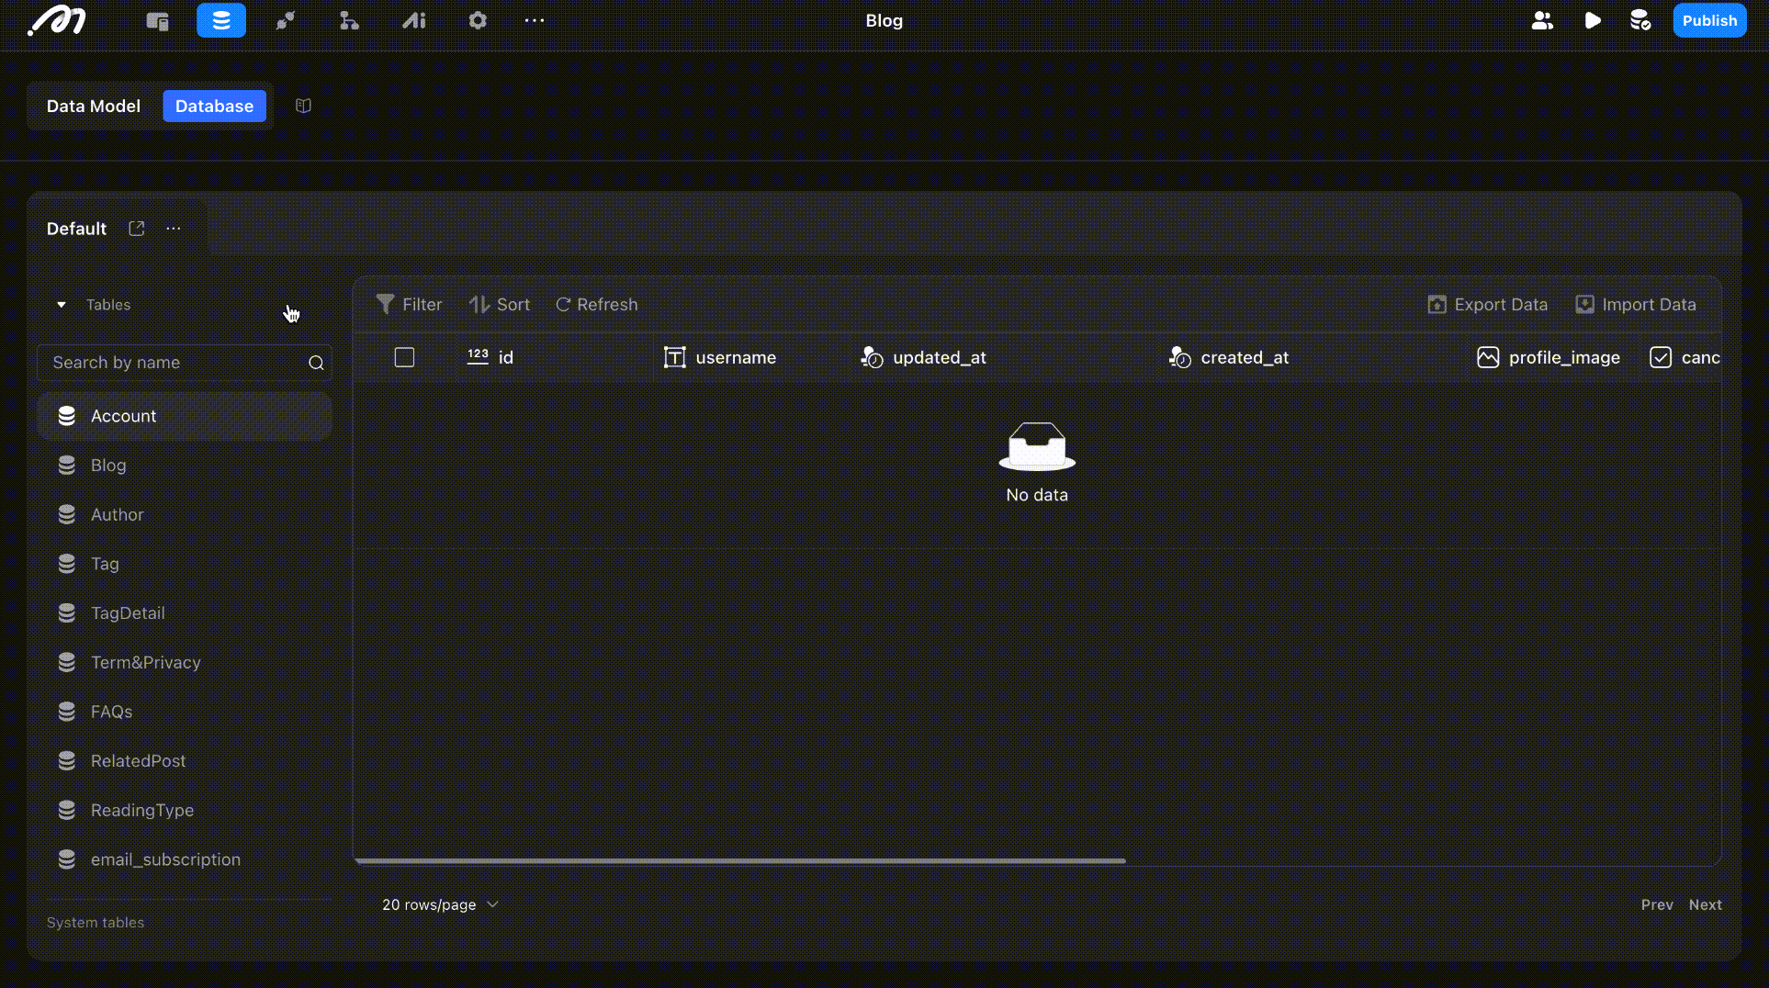Select the TagDetail table in sidebar
The image size is (1769, 988).
pyautogui.click(x=128, y=613)
